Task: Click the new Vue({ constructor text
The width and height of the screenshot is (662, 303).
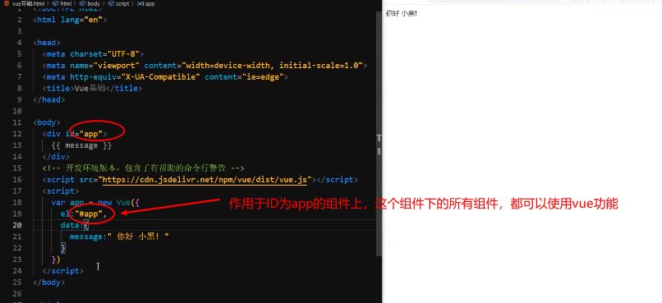Action: [x=118, y=202]
